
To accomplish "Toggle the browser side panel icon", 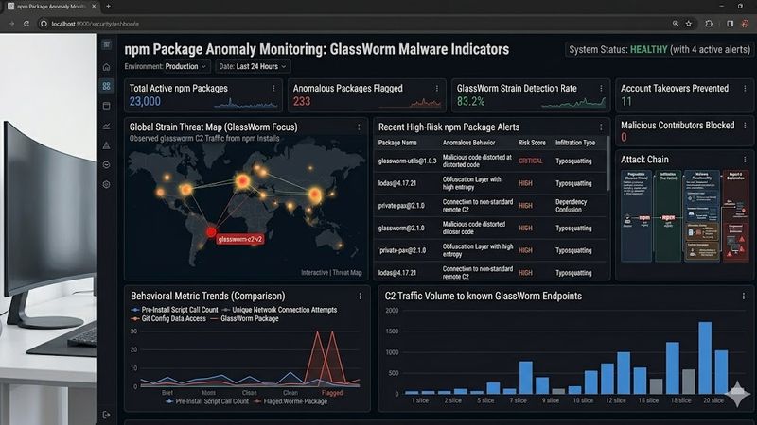I will pyautogui.click(x=730, y=23).
